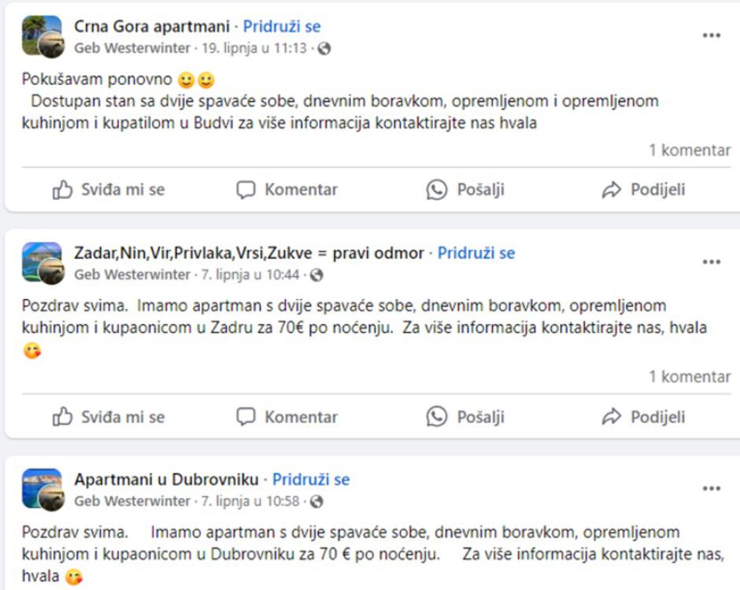Click Pridruži se next to the Zadar group
Image resolution: width=740 pixels, height=590 pixels.
pyautogui.click(x=478, y=253)
